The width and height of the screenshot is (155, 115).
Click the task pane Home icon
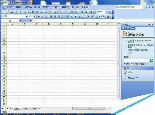pos(133,28)
